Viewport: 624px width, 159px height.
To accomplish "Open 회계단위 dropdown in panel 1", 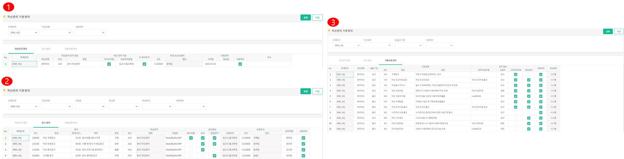I will [24, 33].
